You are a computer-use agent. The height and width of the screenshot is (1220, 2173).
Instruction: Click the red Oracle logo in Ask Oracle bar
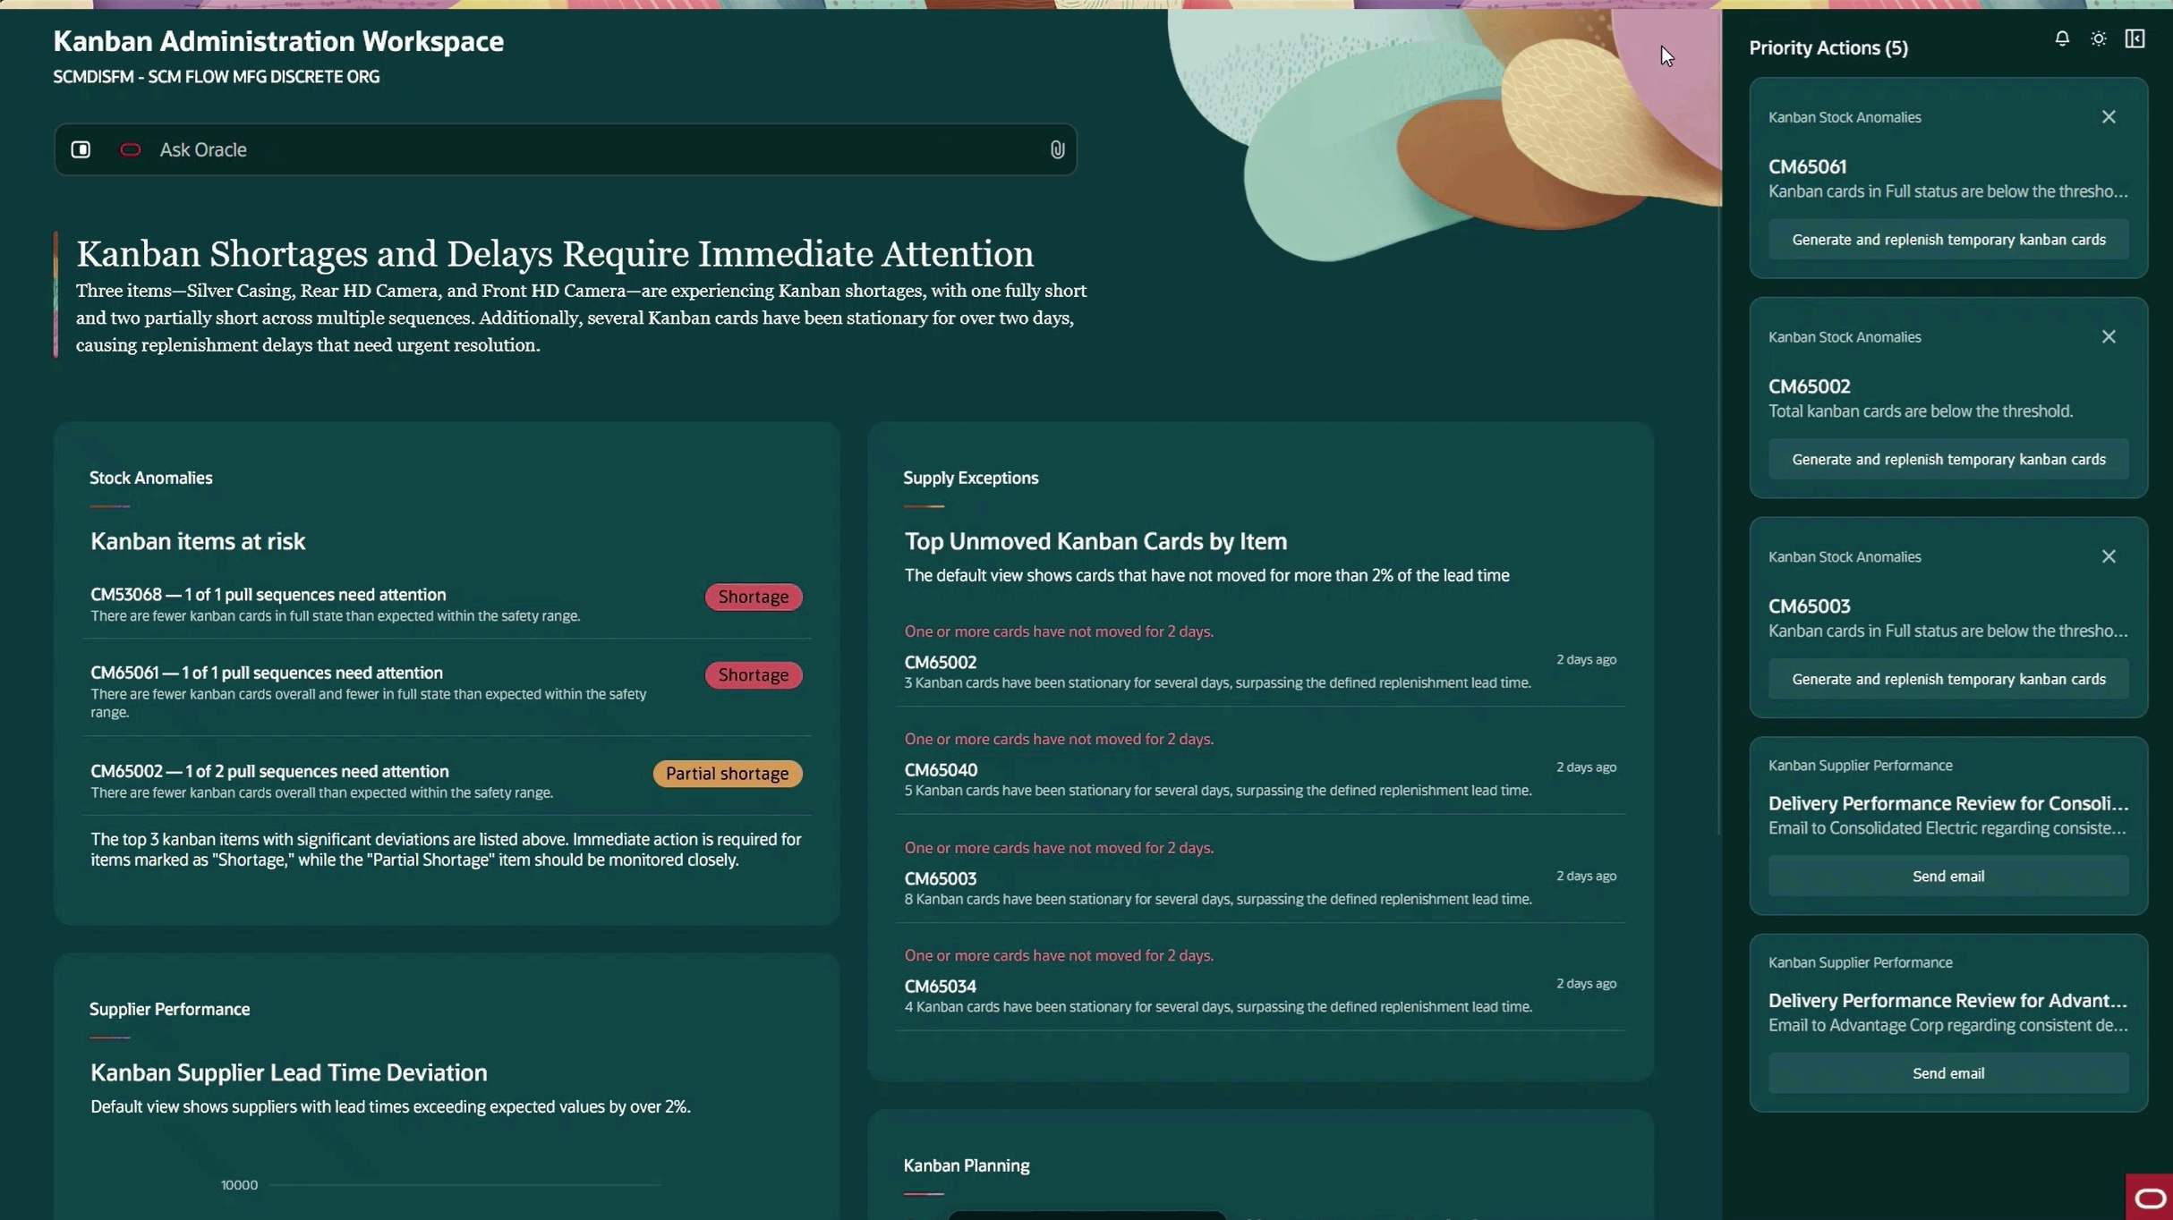click(x=130, y=149)
